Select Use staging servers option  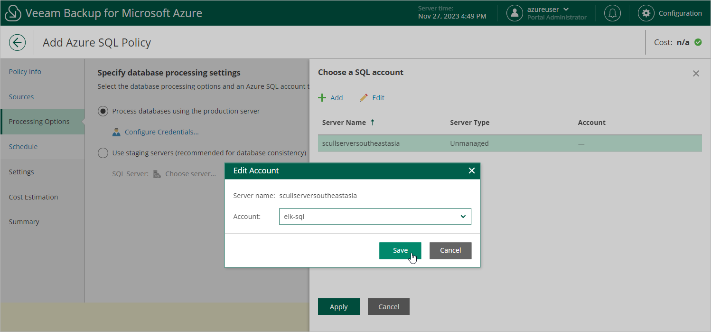103,153
